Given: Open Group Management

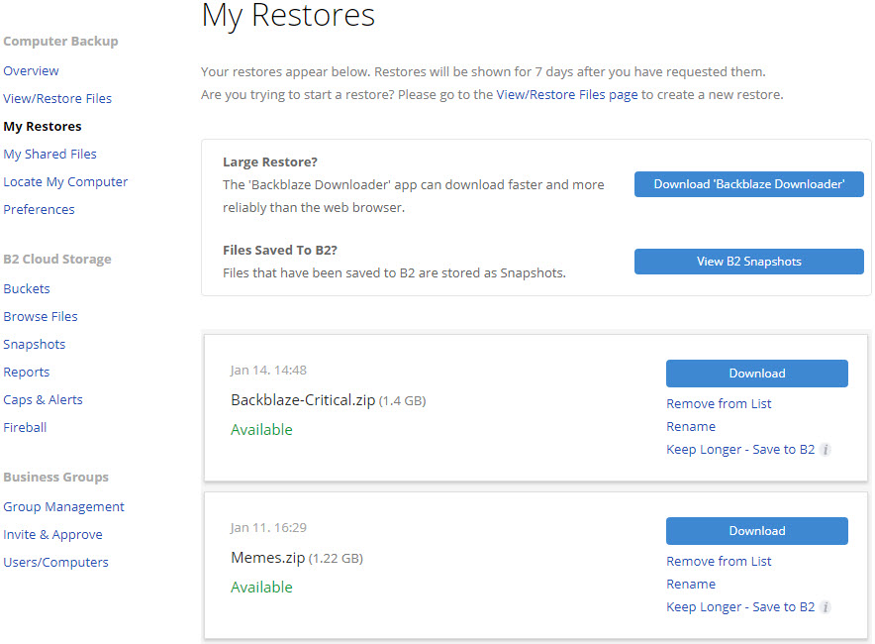Looking at the screenshot, I should coord(63,507).
